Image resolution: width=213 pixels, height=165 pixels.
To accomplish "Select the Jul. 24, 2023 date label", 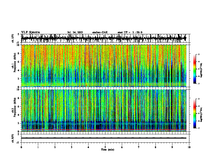I will tap(75, 32).
